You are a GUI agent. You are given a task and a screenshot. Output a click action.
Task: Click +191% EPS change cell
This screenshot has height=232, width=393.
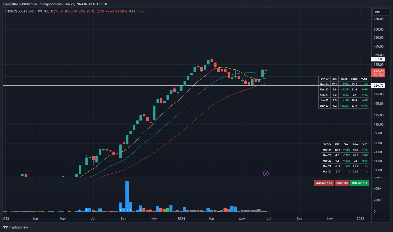[x=344, y=84]
